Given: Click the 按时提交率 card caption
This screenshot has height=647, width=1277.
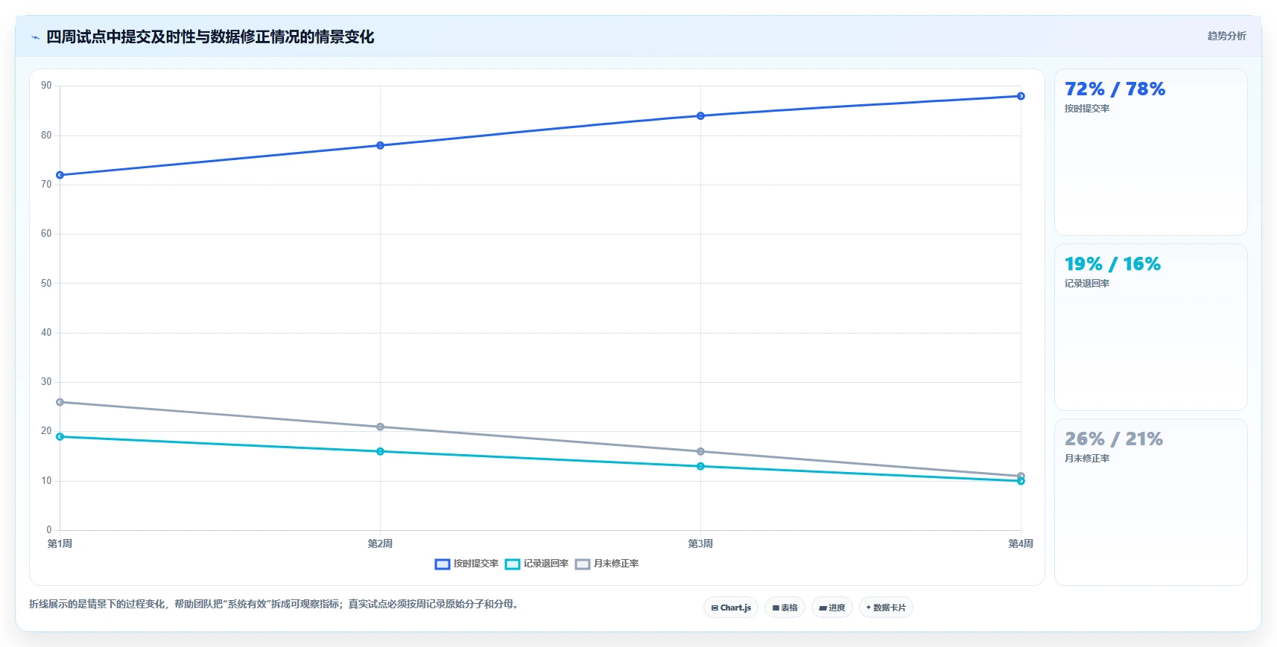Looking at the screenshot, I should pyautogui.click(x=1087, y=109).
